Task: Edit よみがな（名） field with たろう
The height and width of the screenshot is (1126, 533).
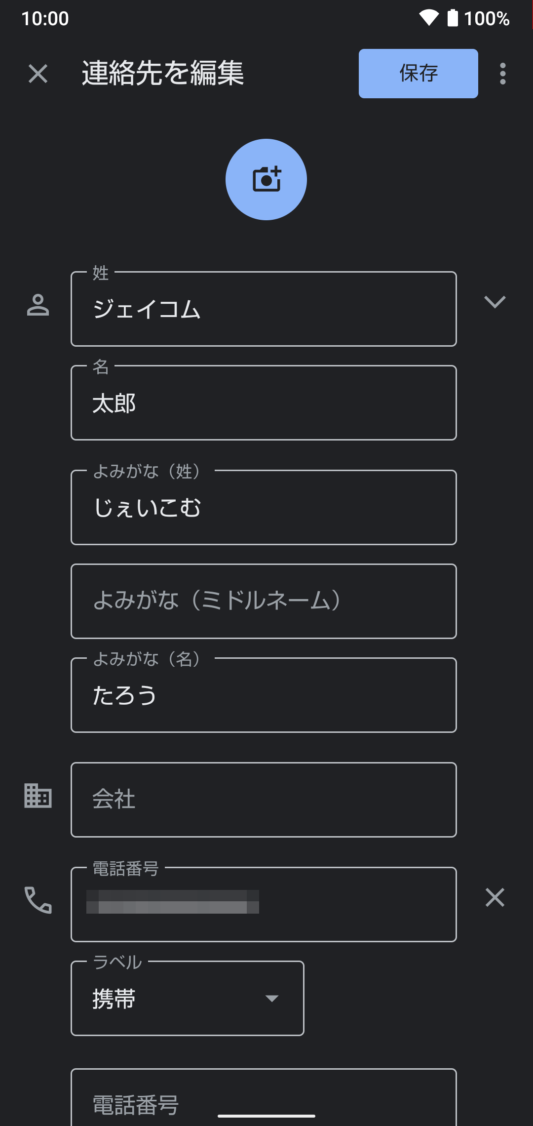Action: pos(264,695)
